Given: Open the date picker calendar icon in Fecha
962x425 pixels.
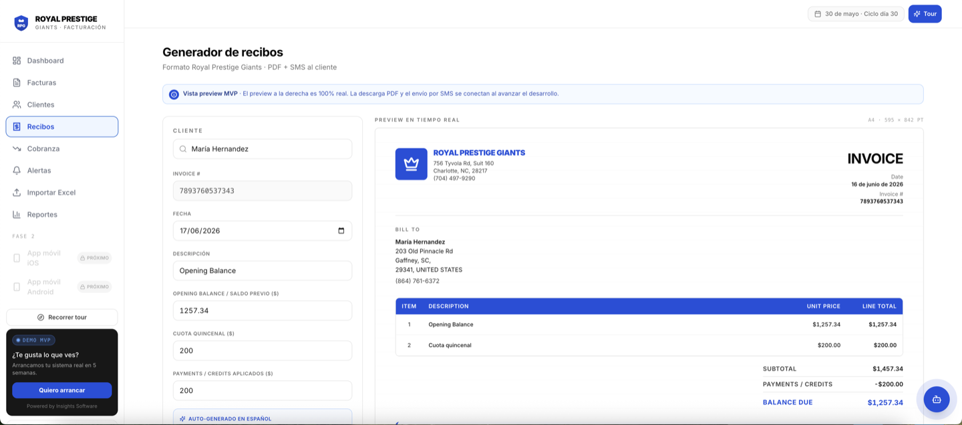Looking at the screenshot, I should tap(341, 231).
